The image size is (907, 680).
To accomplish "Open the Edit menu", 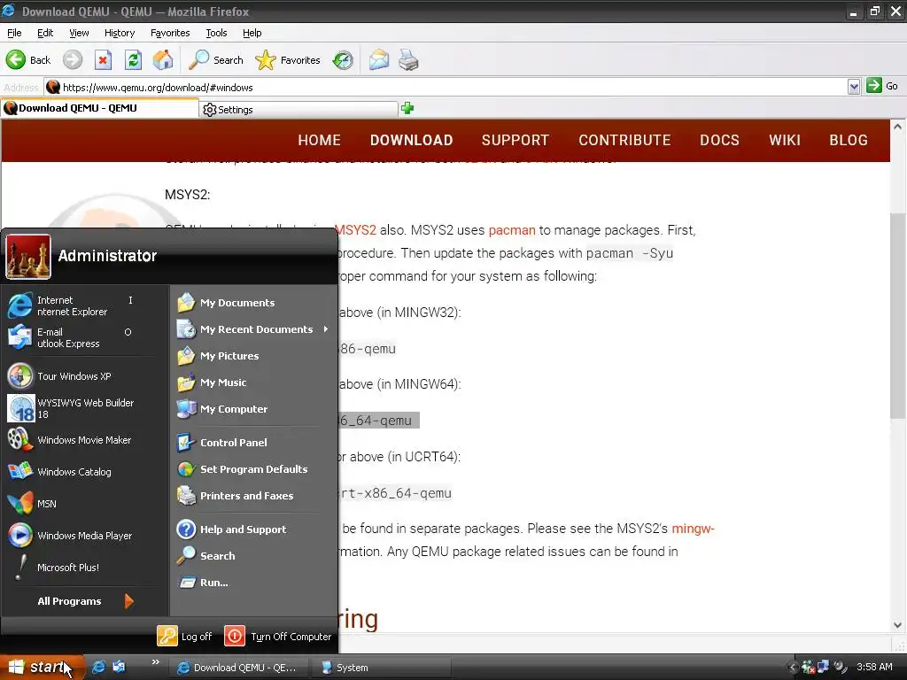I will pos(45,33).
